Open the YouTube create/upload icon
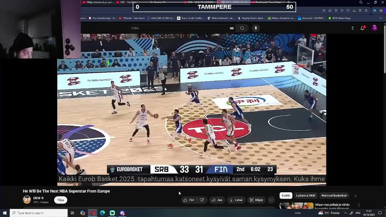Screen dimensions: 386x217 pos(353,28)
